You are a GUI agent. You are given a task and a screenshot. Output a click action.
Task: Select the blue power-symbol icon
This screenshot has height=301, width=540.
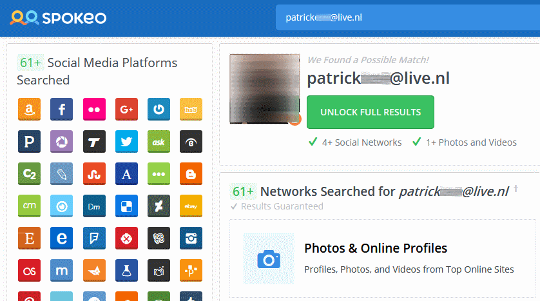(159, 109)
